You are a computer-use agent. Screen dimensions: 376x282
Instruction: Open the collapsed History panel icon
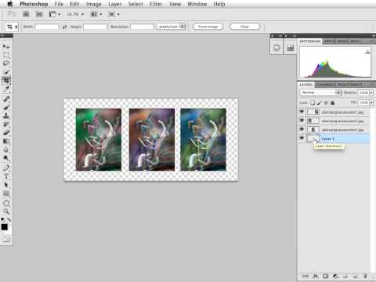(x=277, y=48)
